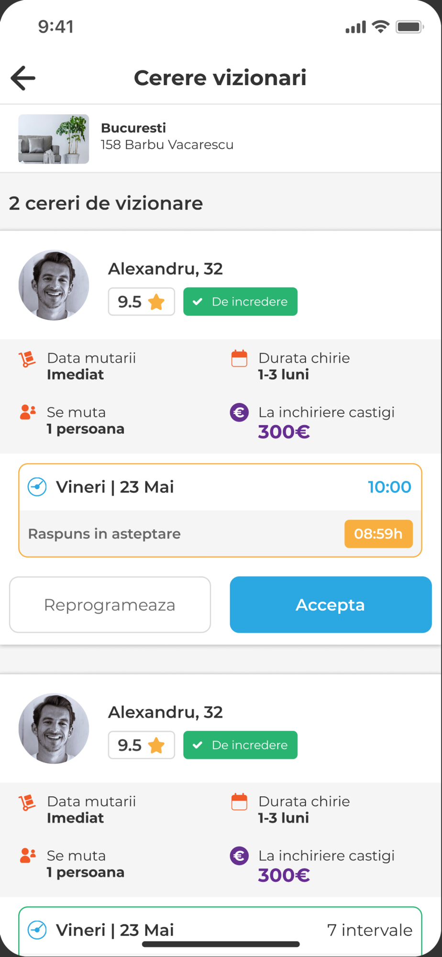This screenshot has height=957, width=442.
Task: Open the Bucuresti apartment thumbnail
Action: tap(54, 139)
